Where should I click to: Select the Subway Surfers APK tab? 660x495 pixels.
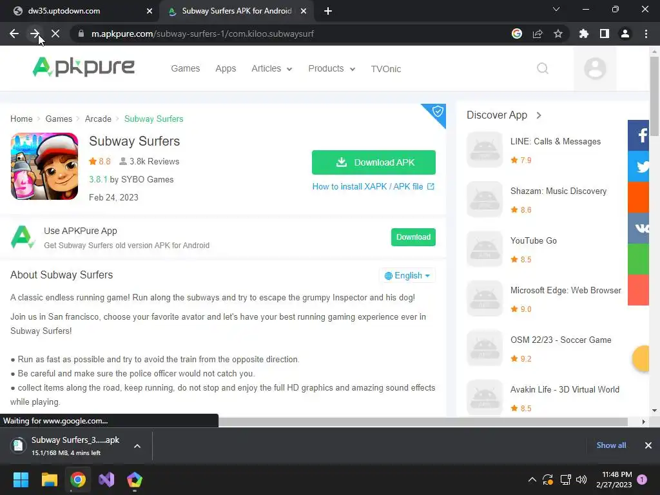237,11
